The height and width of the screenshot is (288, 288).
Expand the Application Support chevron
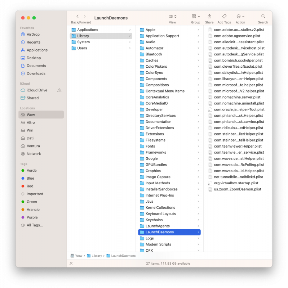coord(198,36)
